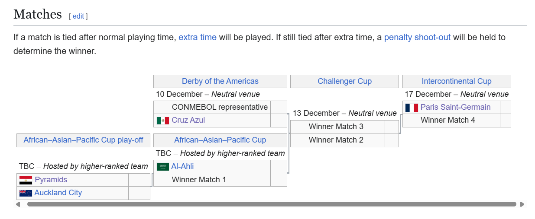
Task: Open the penalty shoot-out link
Action: pos(417,37)
